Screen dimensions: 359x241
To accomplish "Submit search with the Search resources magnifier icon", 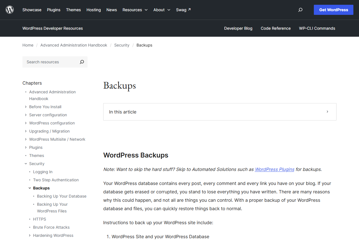I will pyautogui.click(x=82, y=62).
